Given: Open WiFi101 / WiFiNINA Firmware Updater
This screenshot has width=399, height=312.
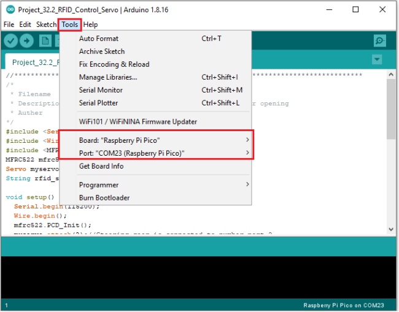Looking at the screenshot, I should [155, 122].
